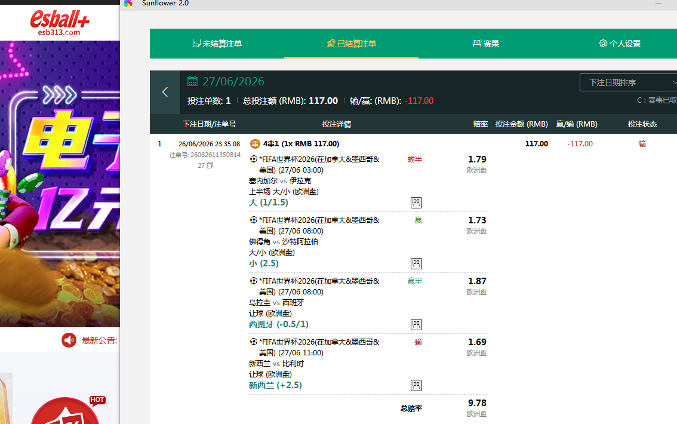
Task: Click the 大 (1/1.5) selection text
Action: (269, 202)
